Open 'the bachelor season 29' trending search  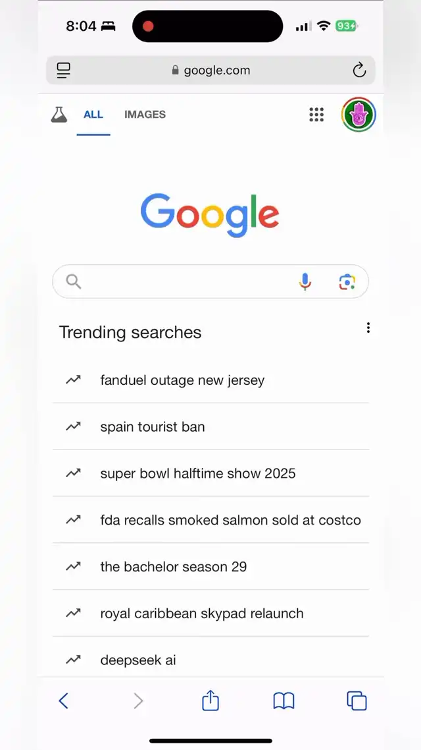click(x=174, y=567)
